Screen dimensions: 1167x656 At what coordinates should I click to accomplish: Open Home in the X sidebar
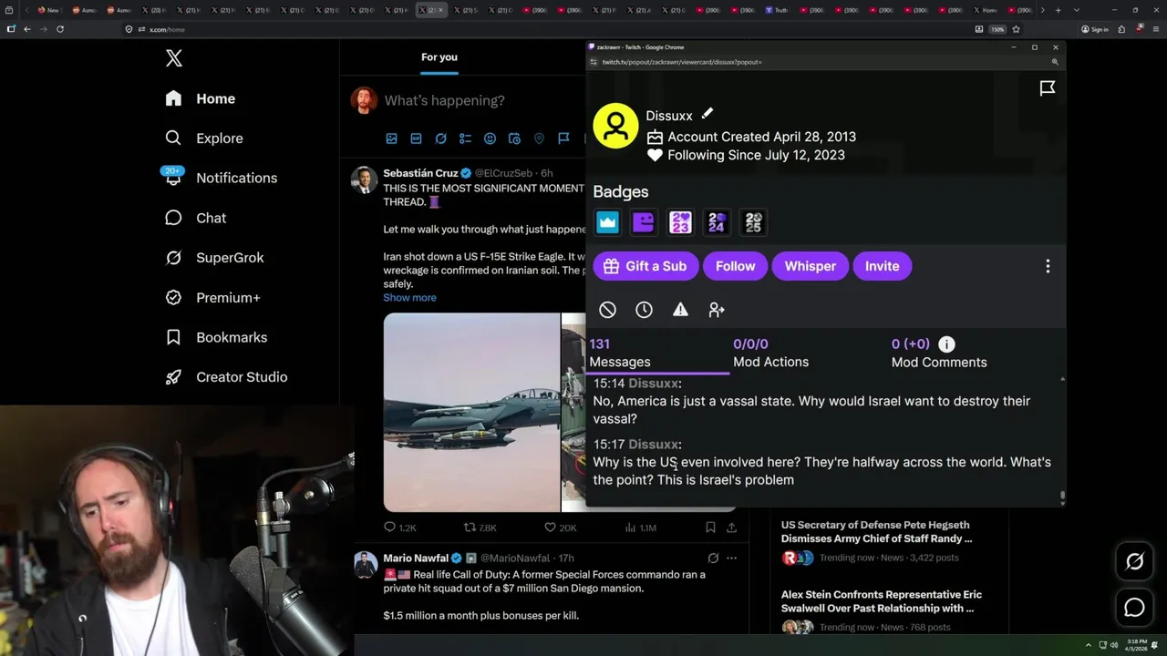coord(200,98)
